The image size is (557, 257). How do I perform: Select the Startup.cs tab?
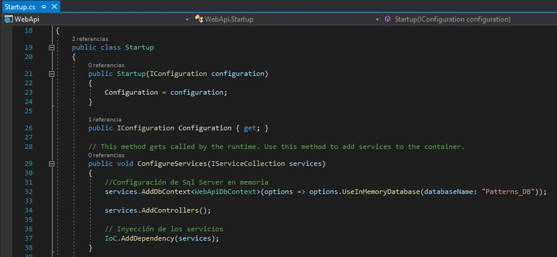coord(19,6)
